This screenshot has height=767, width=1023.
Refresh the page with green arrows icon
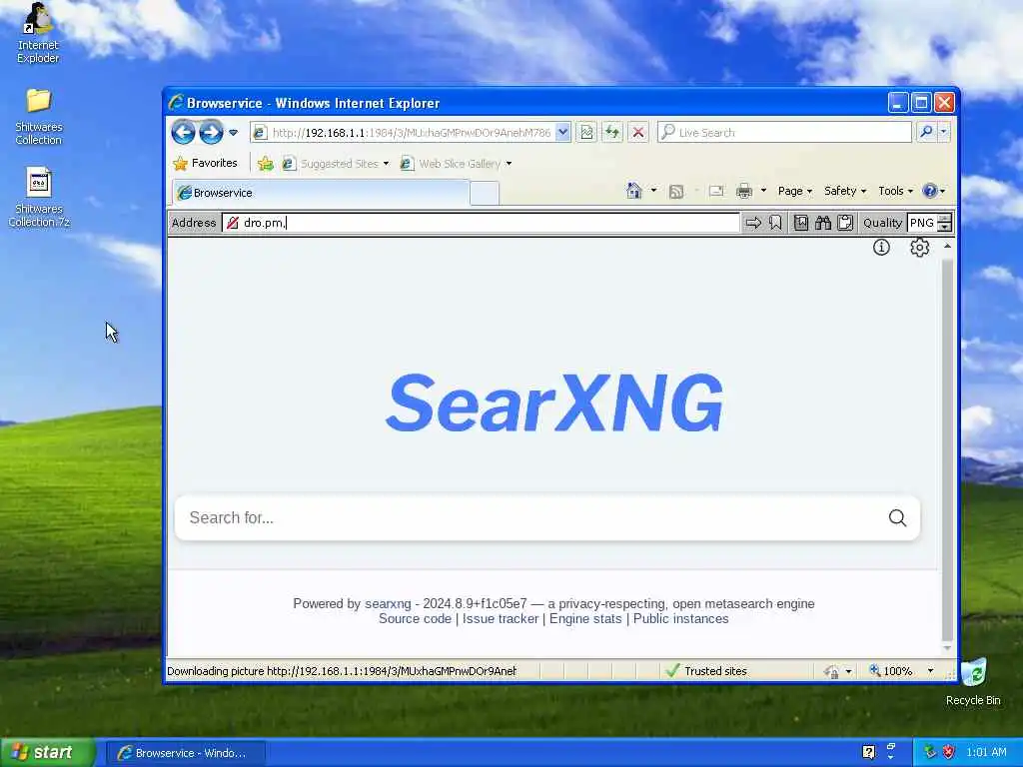pos(612,133)
